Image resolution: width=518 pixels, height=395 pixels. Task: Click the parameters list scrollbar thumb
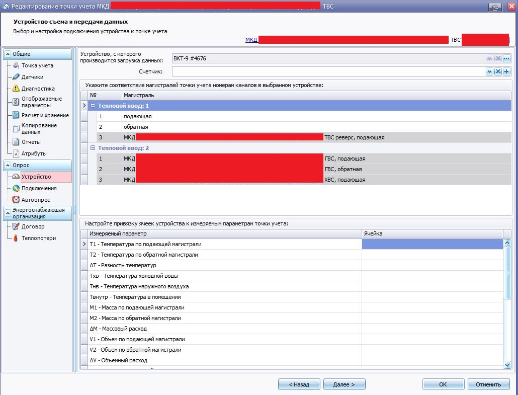pyautogui.click(x=507, y=273)
